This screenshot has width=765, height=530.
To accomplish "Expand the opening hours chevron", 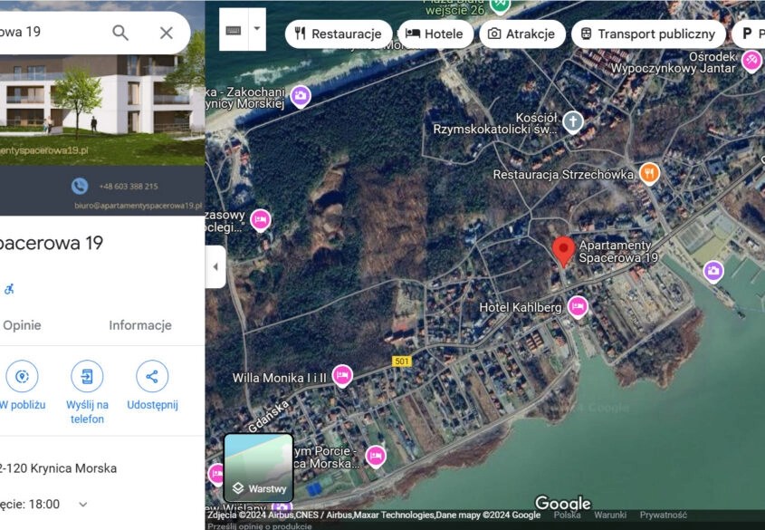I will coord(83,505).
